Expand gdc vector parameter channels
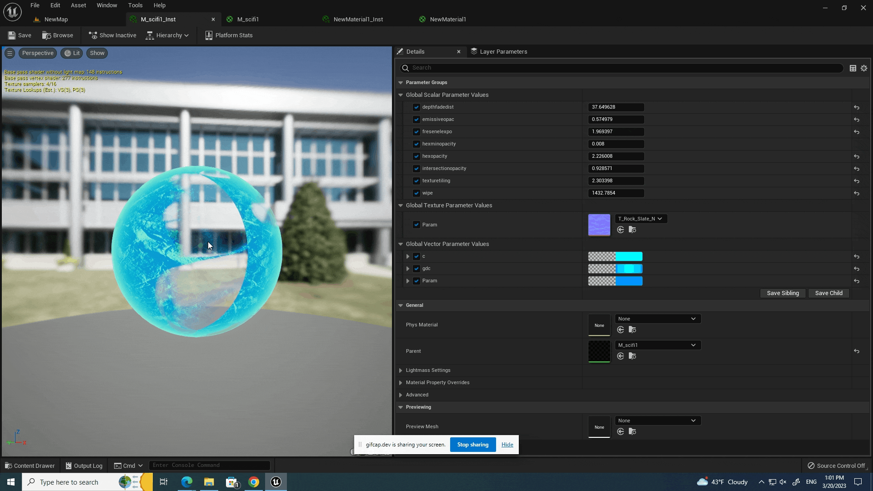Viewport: 873px width, 491px height. [x=408, y=269]
